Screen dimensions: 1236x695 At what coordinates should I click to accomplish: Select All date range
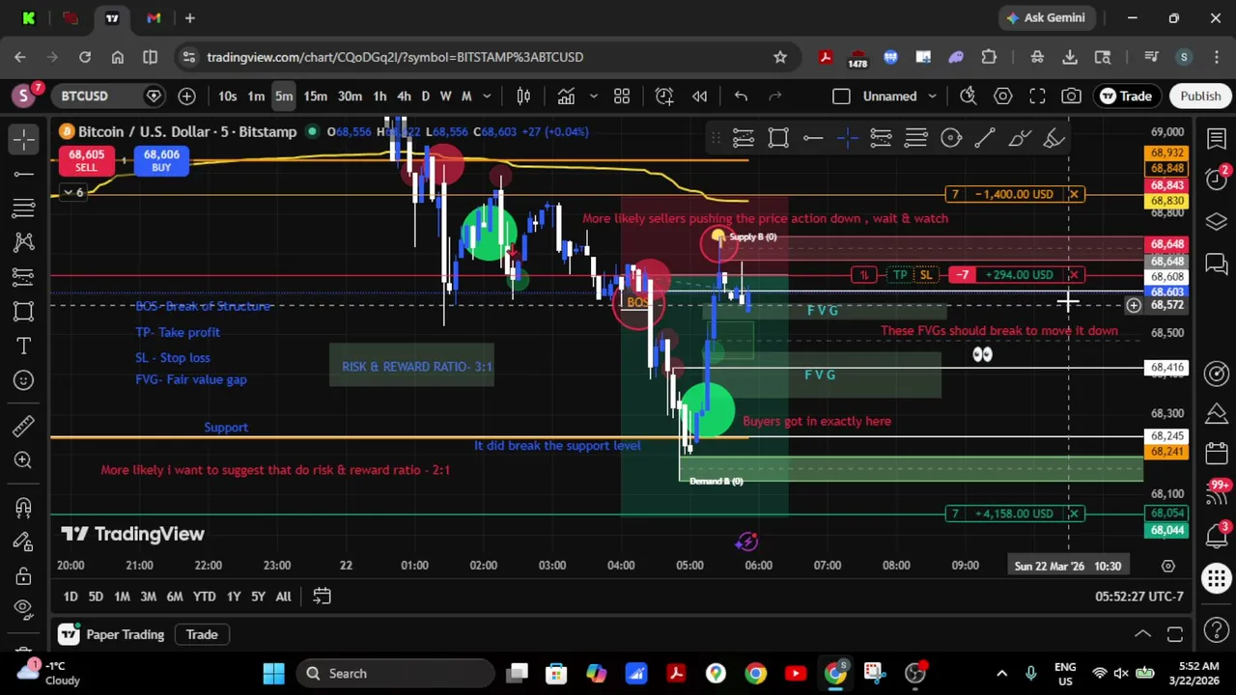pyautogui.click(x=283, y=597)
